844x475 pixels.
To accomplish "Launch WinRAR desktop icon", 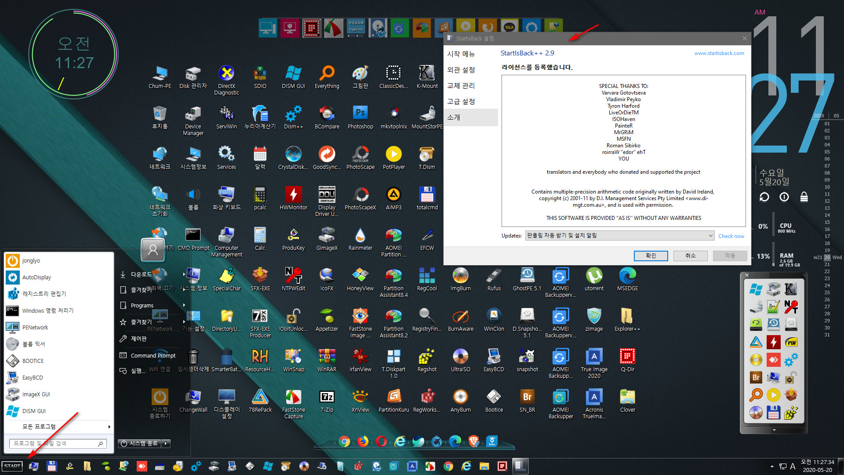I will (x=327, y=360).
